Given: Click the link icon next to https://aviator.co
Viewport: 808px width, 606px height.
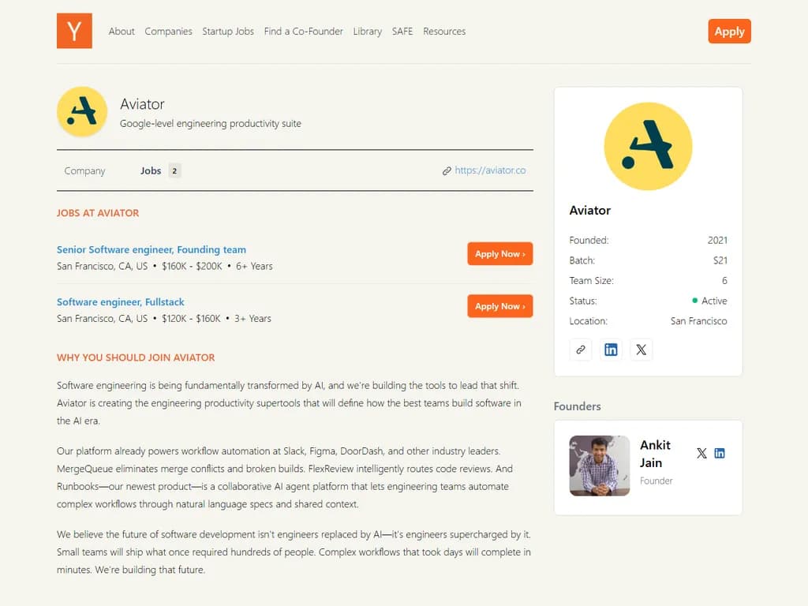Looking at the screenshot, I should pos(447,170).
